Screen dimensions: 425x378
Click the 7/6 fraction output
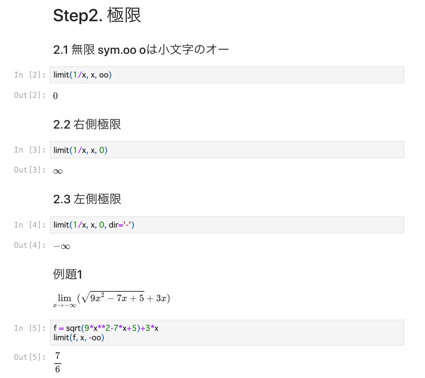[x=58, y=362]
